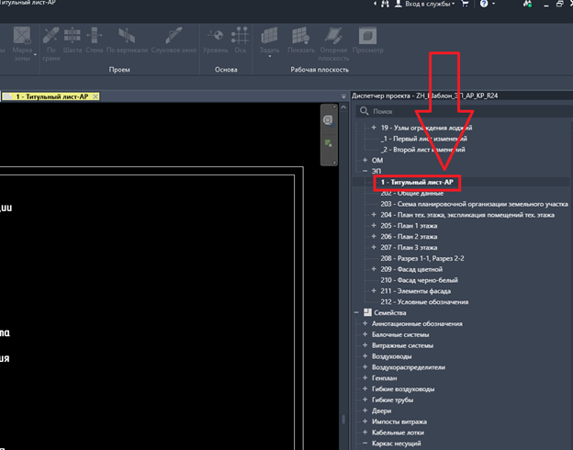The width and height of the screenshot is (573, 450).
Task: Expand Гибкие воздуховоды family category
Action: coord(365,388)
